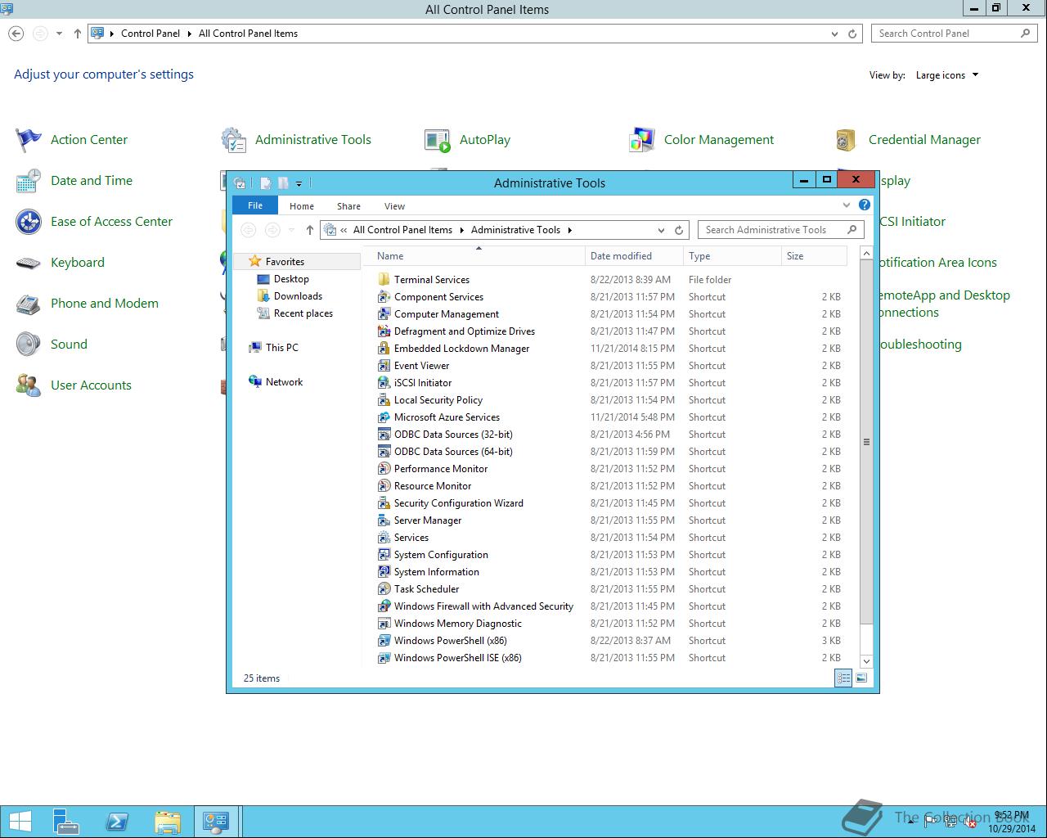Select the Performance Monitor shortcut icon

click(384, 469)
